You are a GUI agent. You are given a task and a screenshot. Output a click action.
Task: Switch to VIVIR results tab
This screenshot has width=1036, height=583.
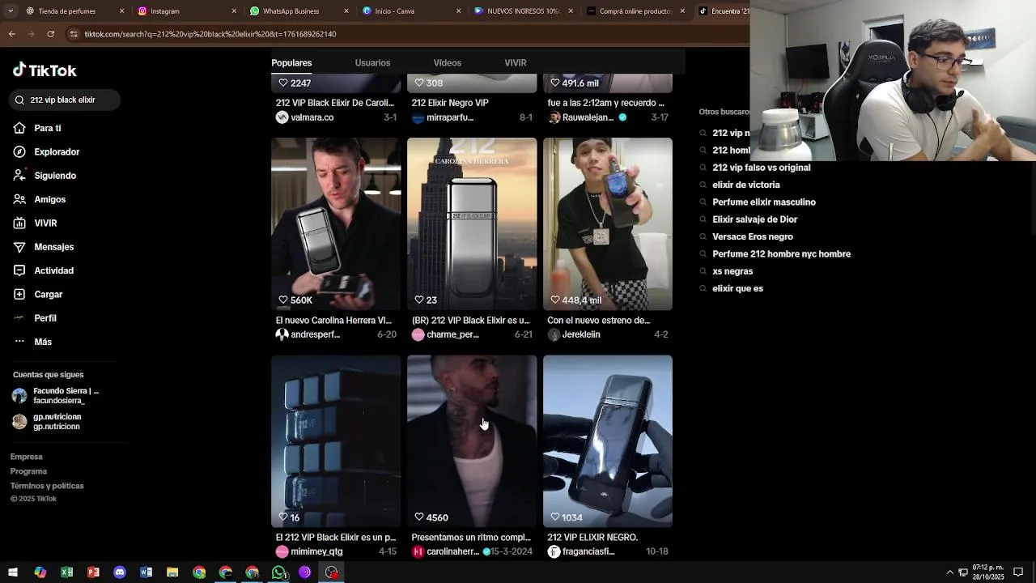click(516, 62)
